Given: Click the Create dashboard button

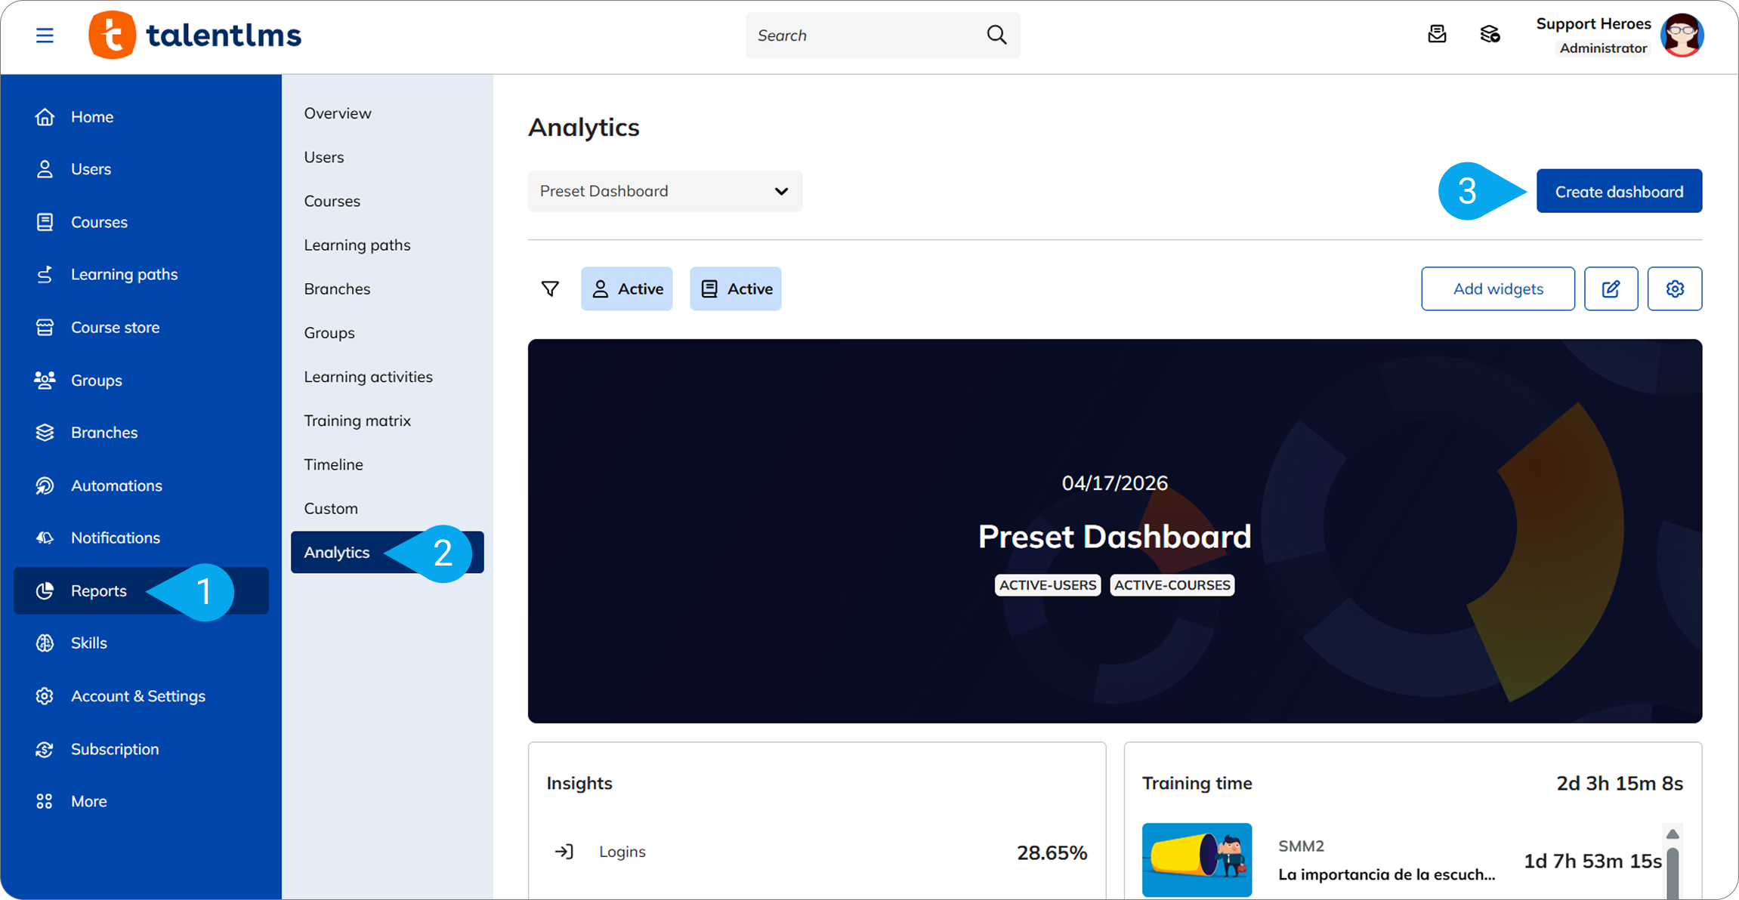Looking at the screenshot, I should point(1618,191).
